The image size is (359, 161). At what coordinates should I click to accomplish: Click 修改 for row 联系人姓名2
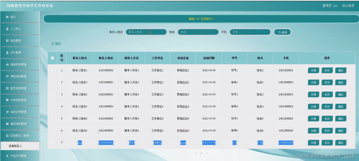tap(327, 82)
